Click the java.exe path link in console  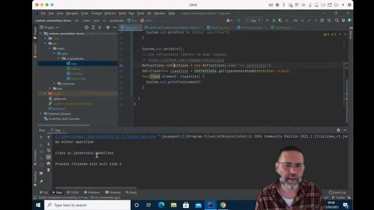[x=105, y=136]
